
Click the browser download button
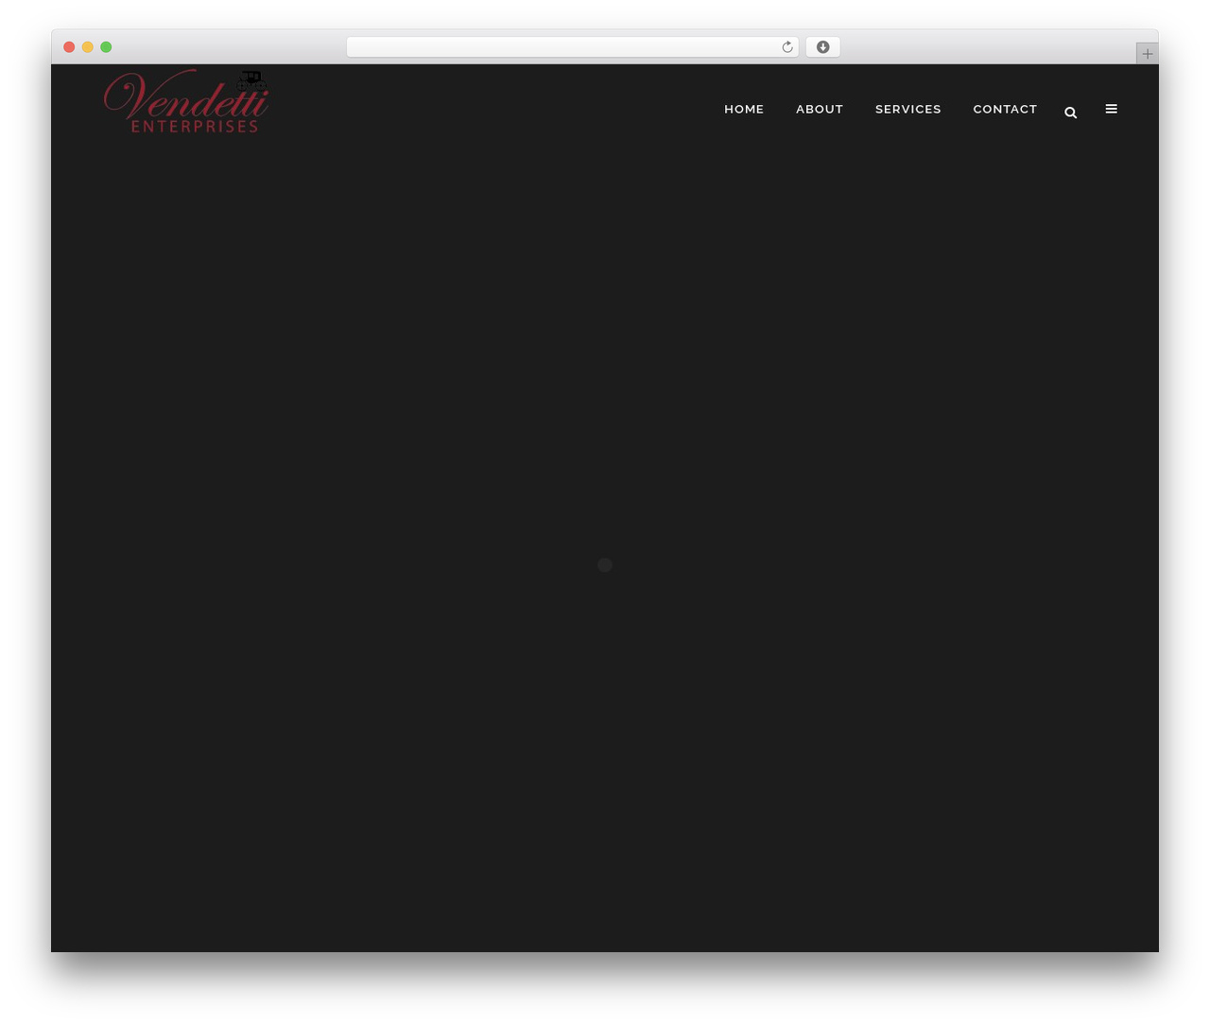(823, 47)
